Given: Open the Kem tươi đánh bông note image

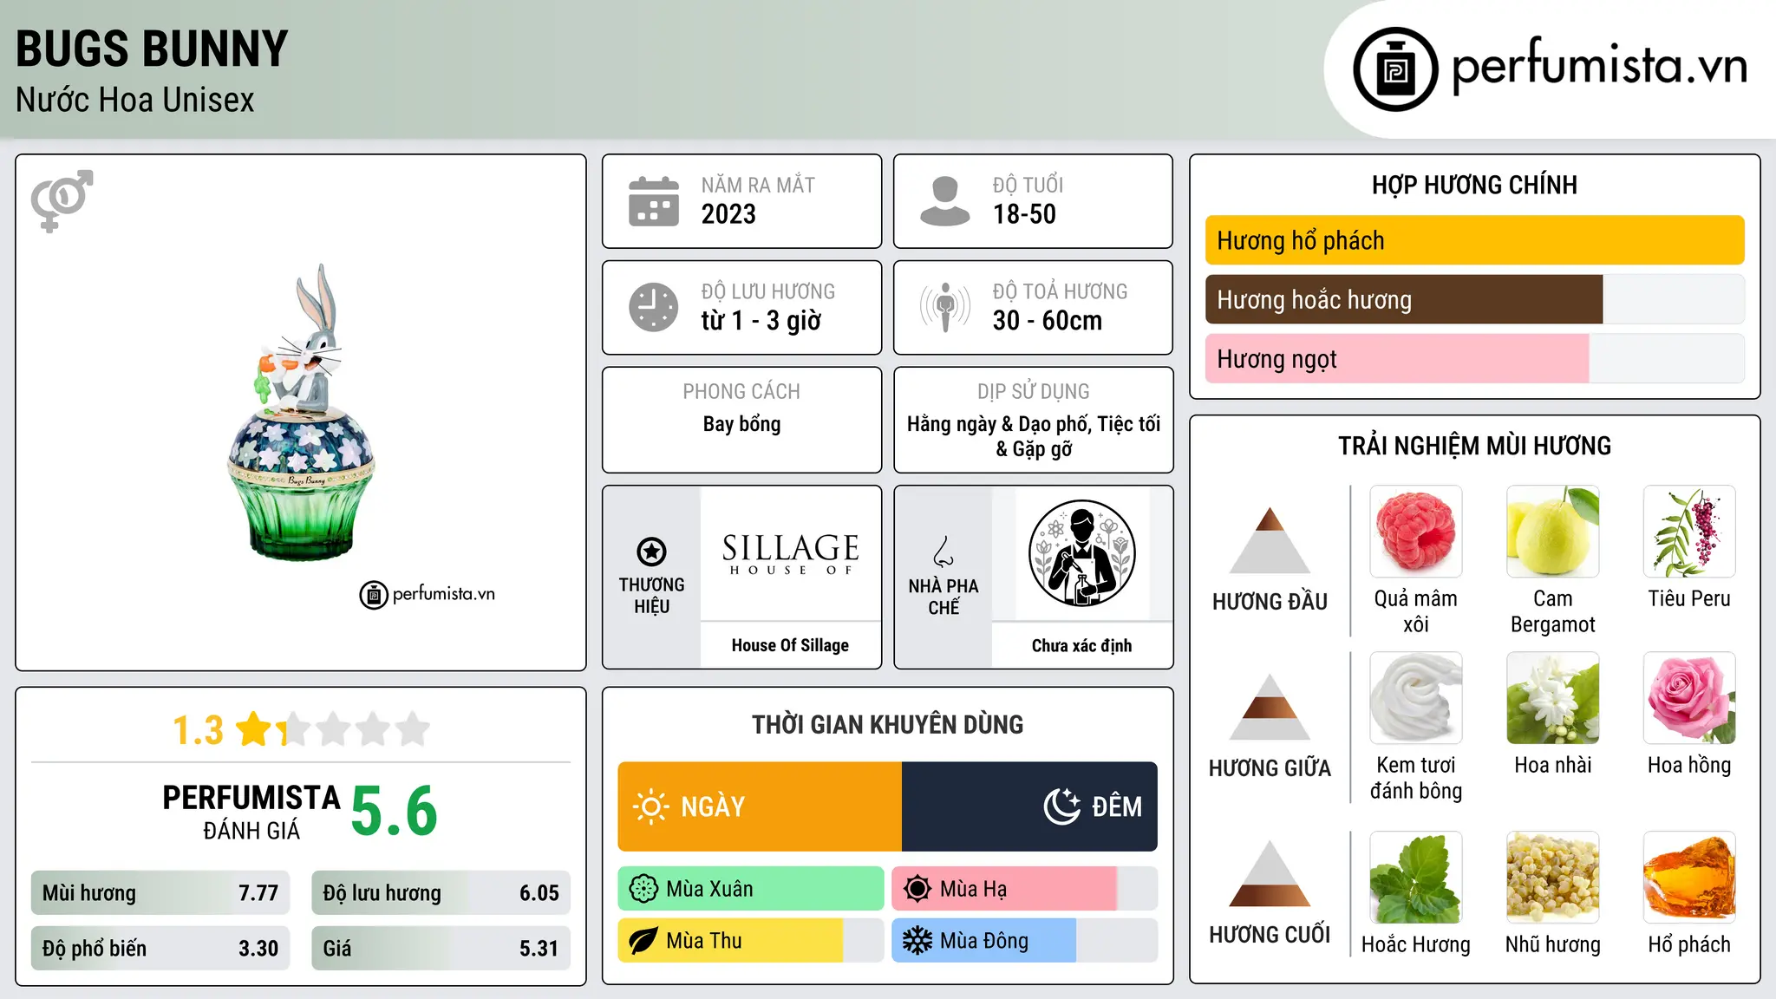Looking at the screenshot, I should (1416, 698).
